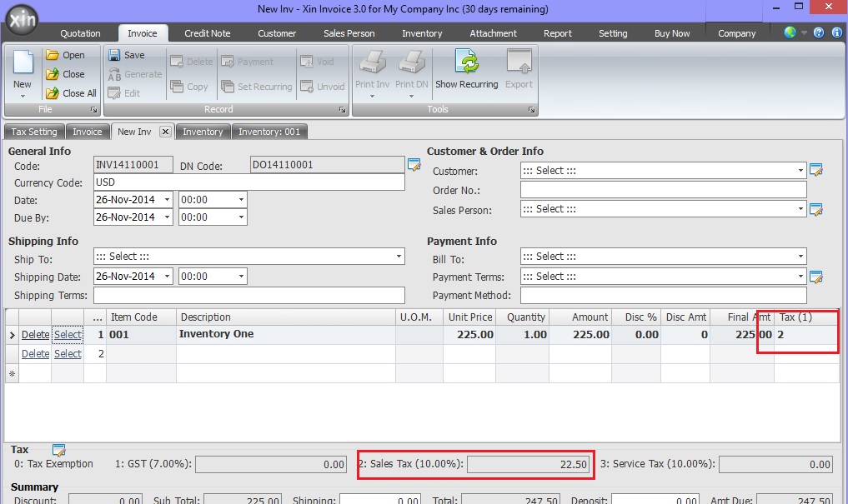Click Delete link in row 1
The height and width of the screenshot is (504, 848).
pyautogui.click(x=35, y=335)
